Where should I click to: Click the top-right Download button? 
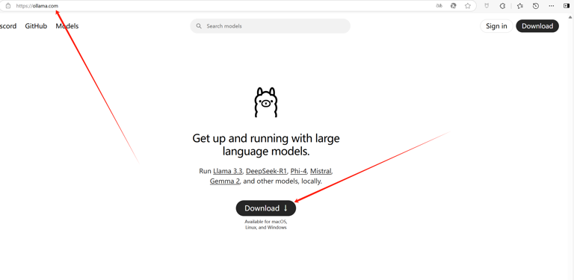[537, 26]
